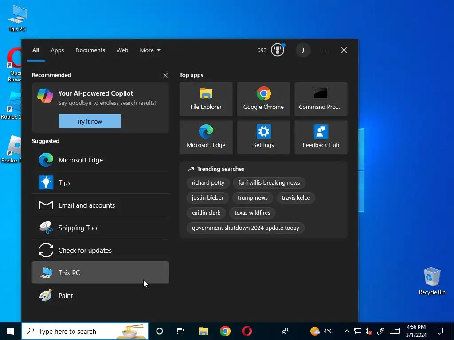Click the network tray icon

point(358,331)
